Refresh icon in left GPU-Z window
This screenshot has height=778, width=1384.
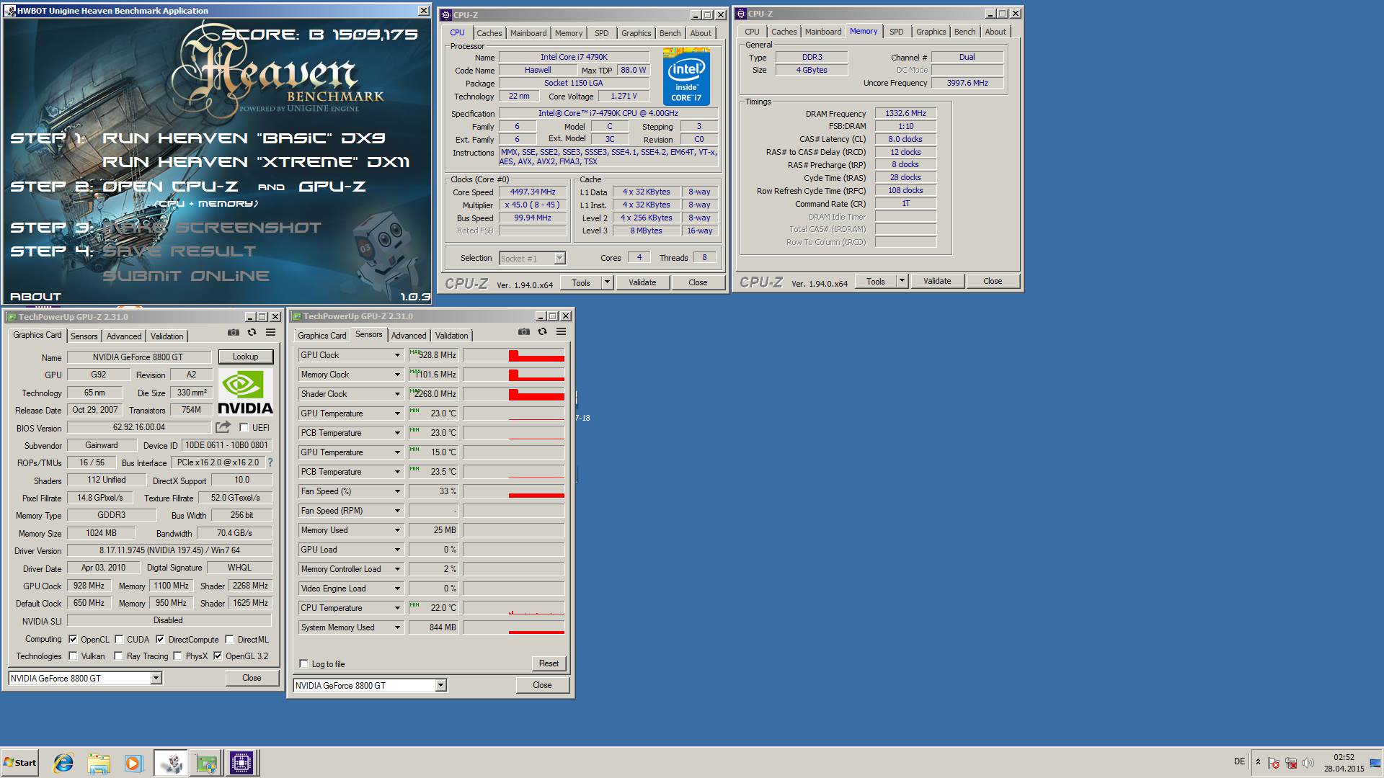[252, 333]
